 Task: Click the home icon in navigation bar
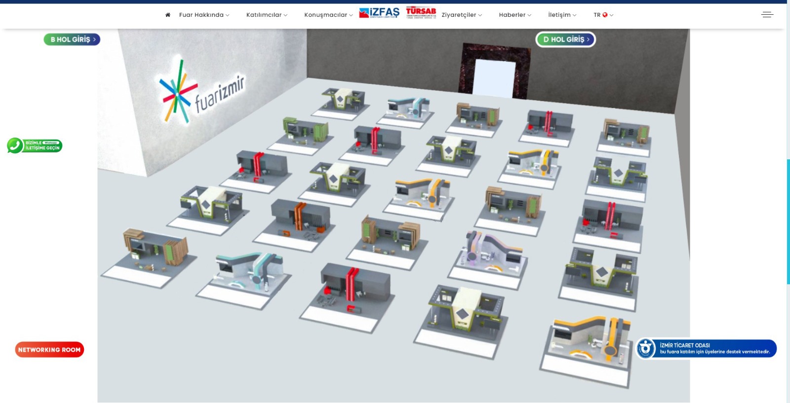[168, 15]
